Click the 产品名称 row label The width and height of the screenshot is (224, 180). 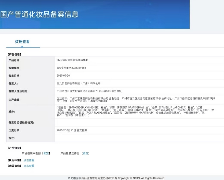tap(14, 60)
